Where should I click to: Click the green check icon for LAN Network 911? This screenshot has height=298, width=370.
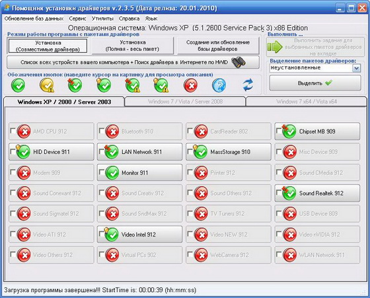(x=112, y=152)
